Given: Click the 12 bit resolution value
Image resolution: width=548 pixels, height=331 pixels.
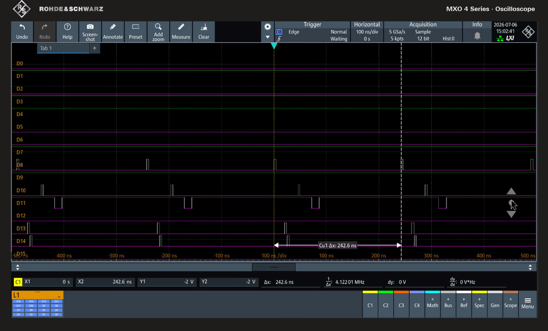Looking at the screenshot, I should (423, 39).
